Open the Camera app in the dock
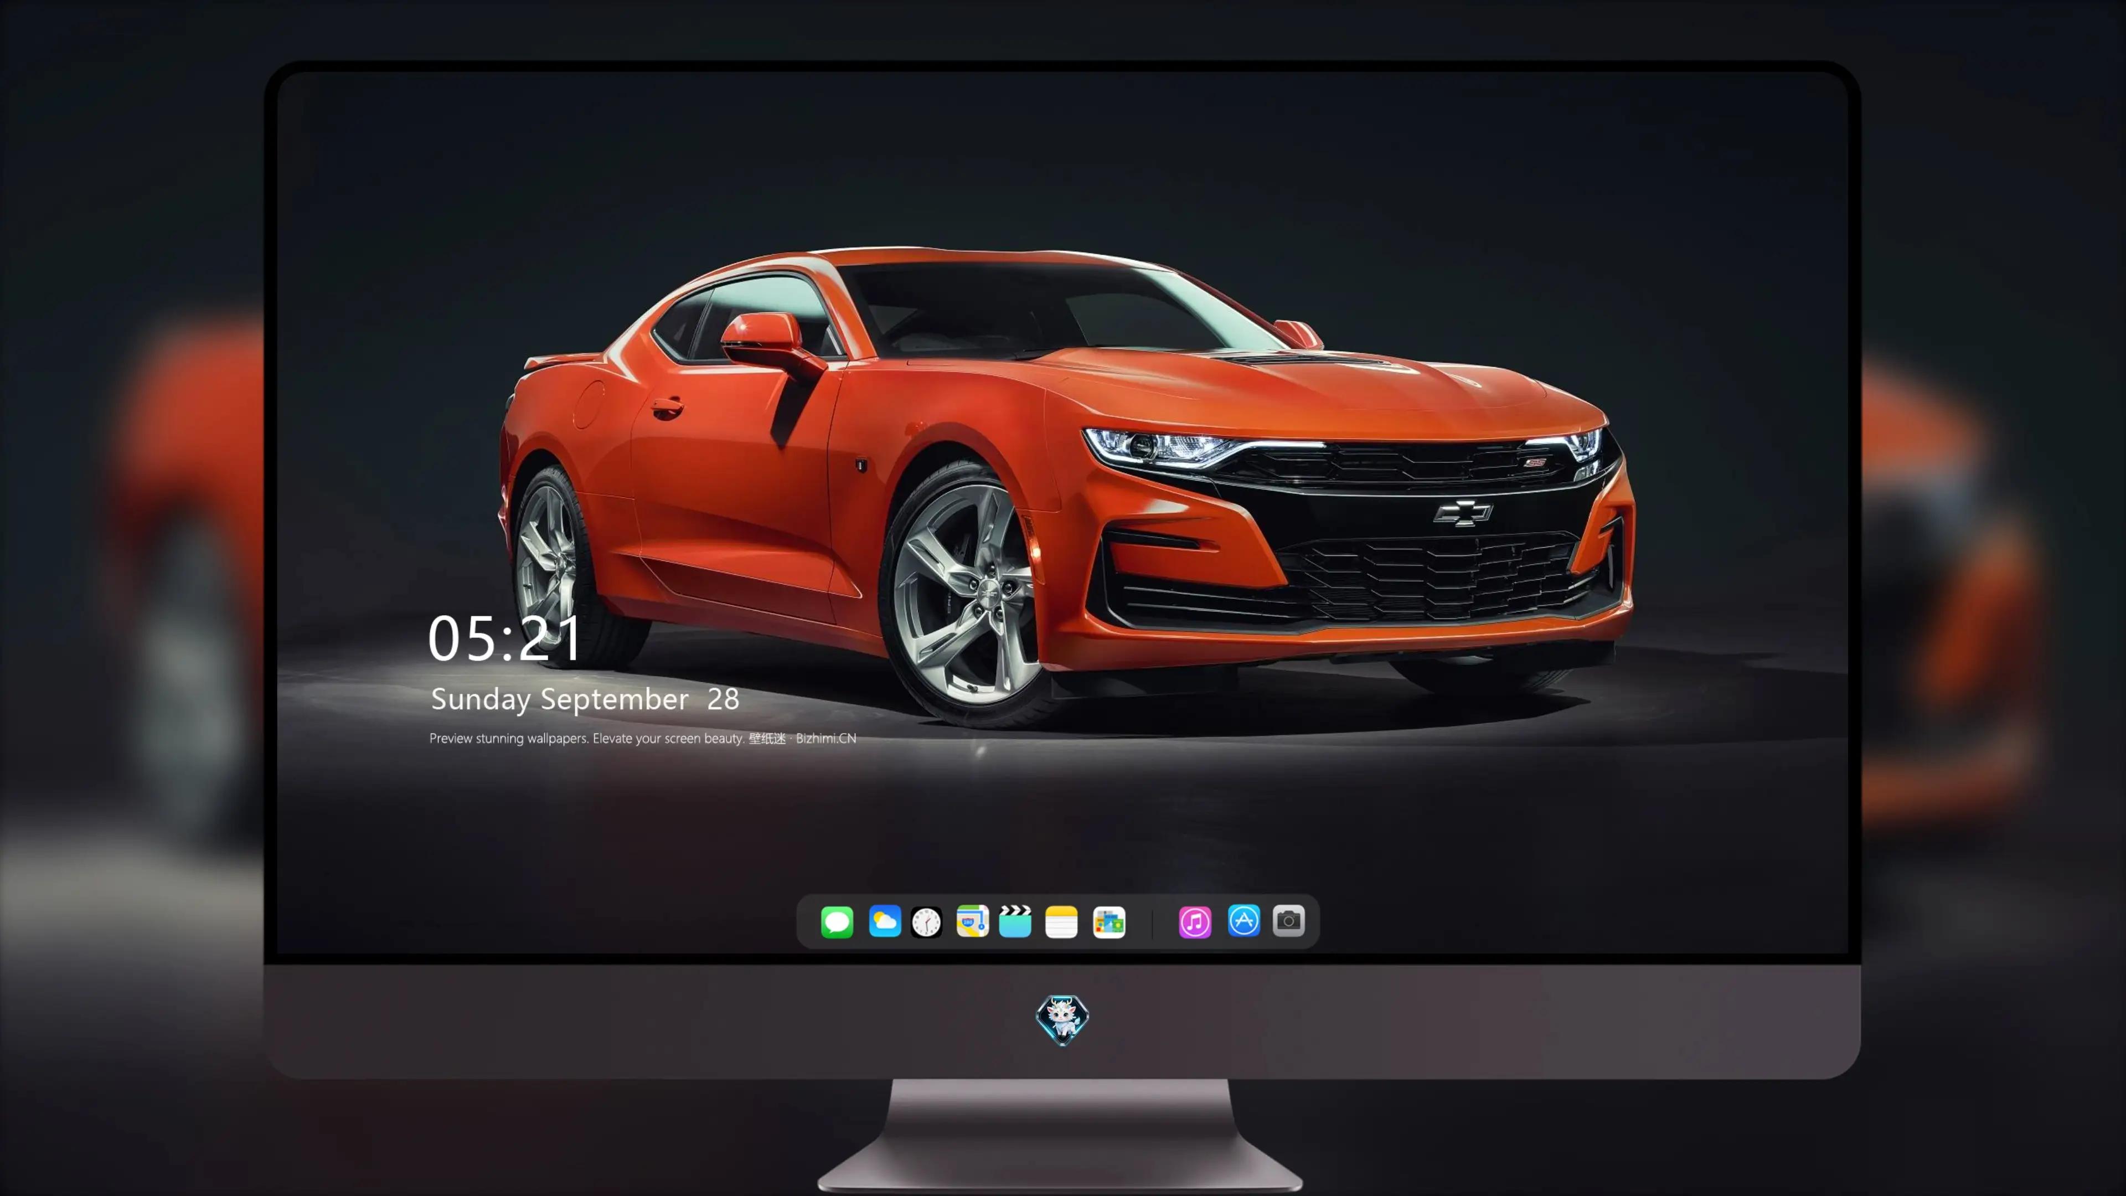Screen dimensions: 2126x1196 [1288, 921]
